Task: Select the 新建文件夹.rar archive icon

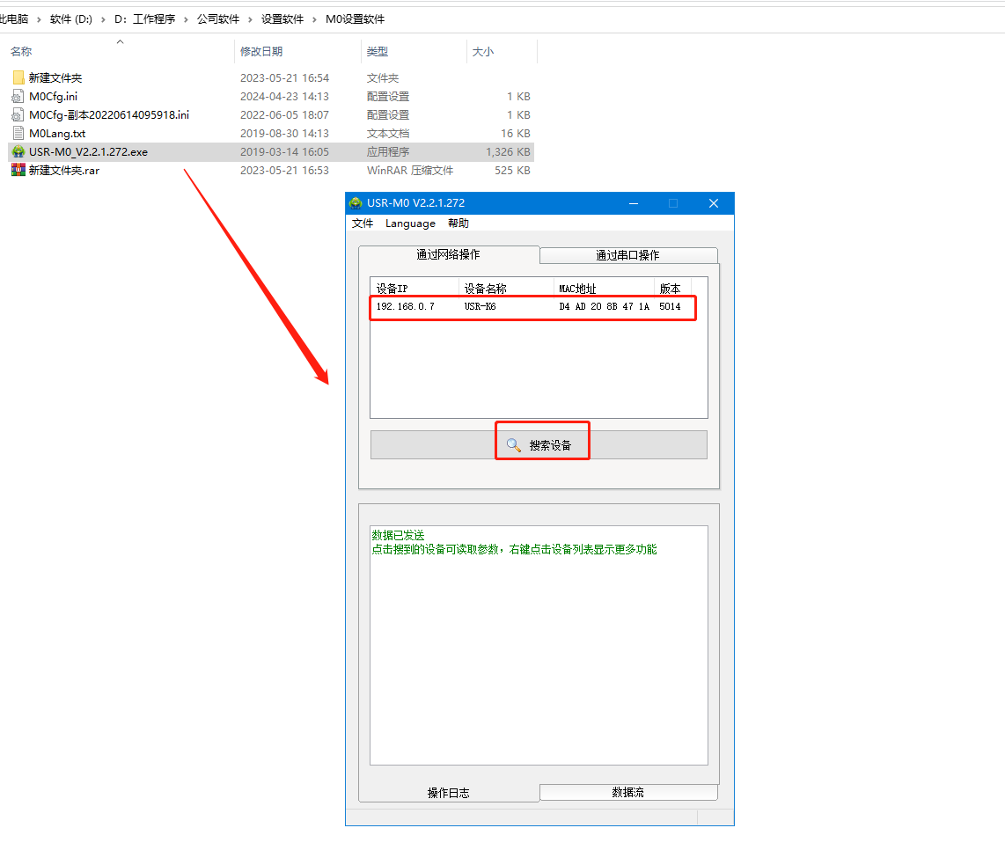Action: point(18,170)
